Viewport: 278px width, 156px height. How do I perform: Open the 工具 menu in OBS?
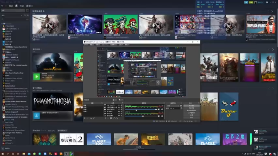point(121,45)
